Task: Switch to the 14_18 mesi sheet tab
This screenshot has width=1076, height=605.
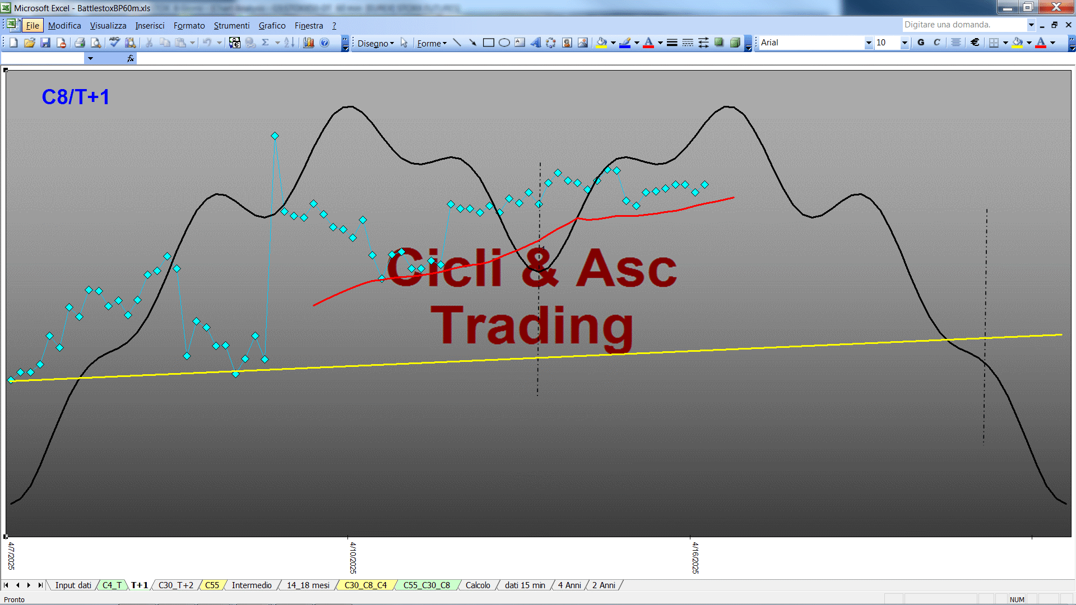Action: [308, 585]
